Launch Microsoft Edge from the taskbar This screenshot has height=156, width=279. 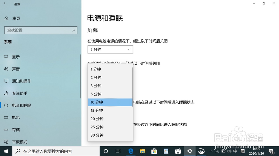[131, 151]
